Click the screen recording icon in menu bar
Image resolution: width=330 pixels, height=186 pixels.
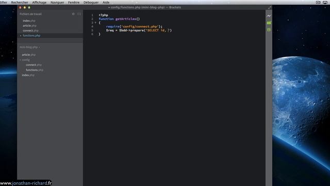[318, 2]
